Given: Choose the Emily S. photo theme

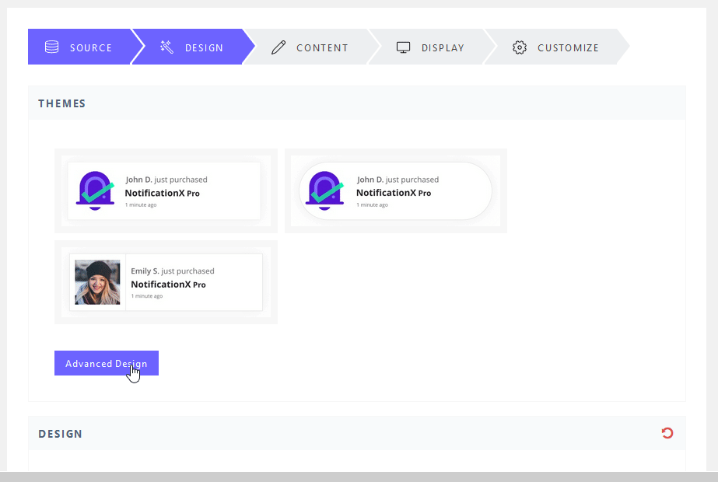Looking at the screenshot, I should 166,282.
